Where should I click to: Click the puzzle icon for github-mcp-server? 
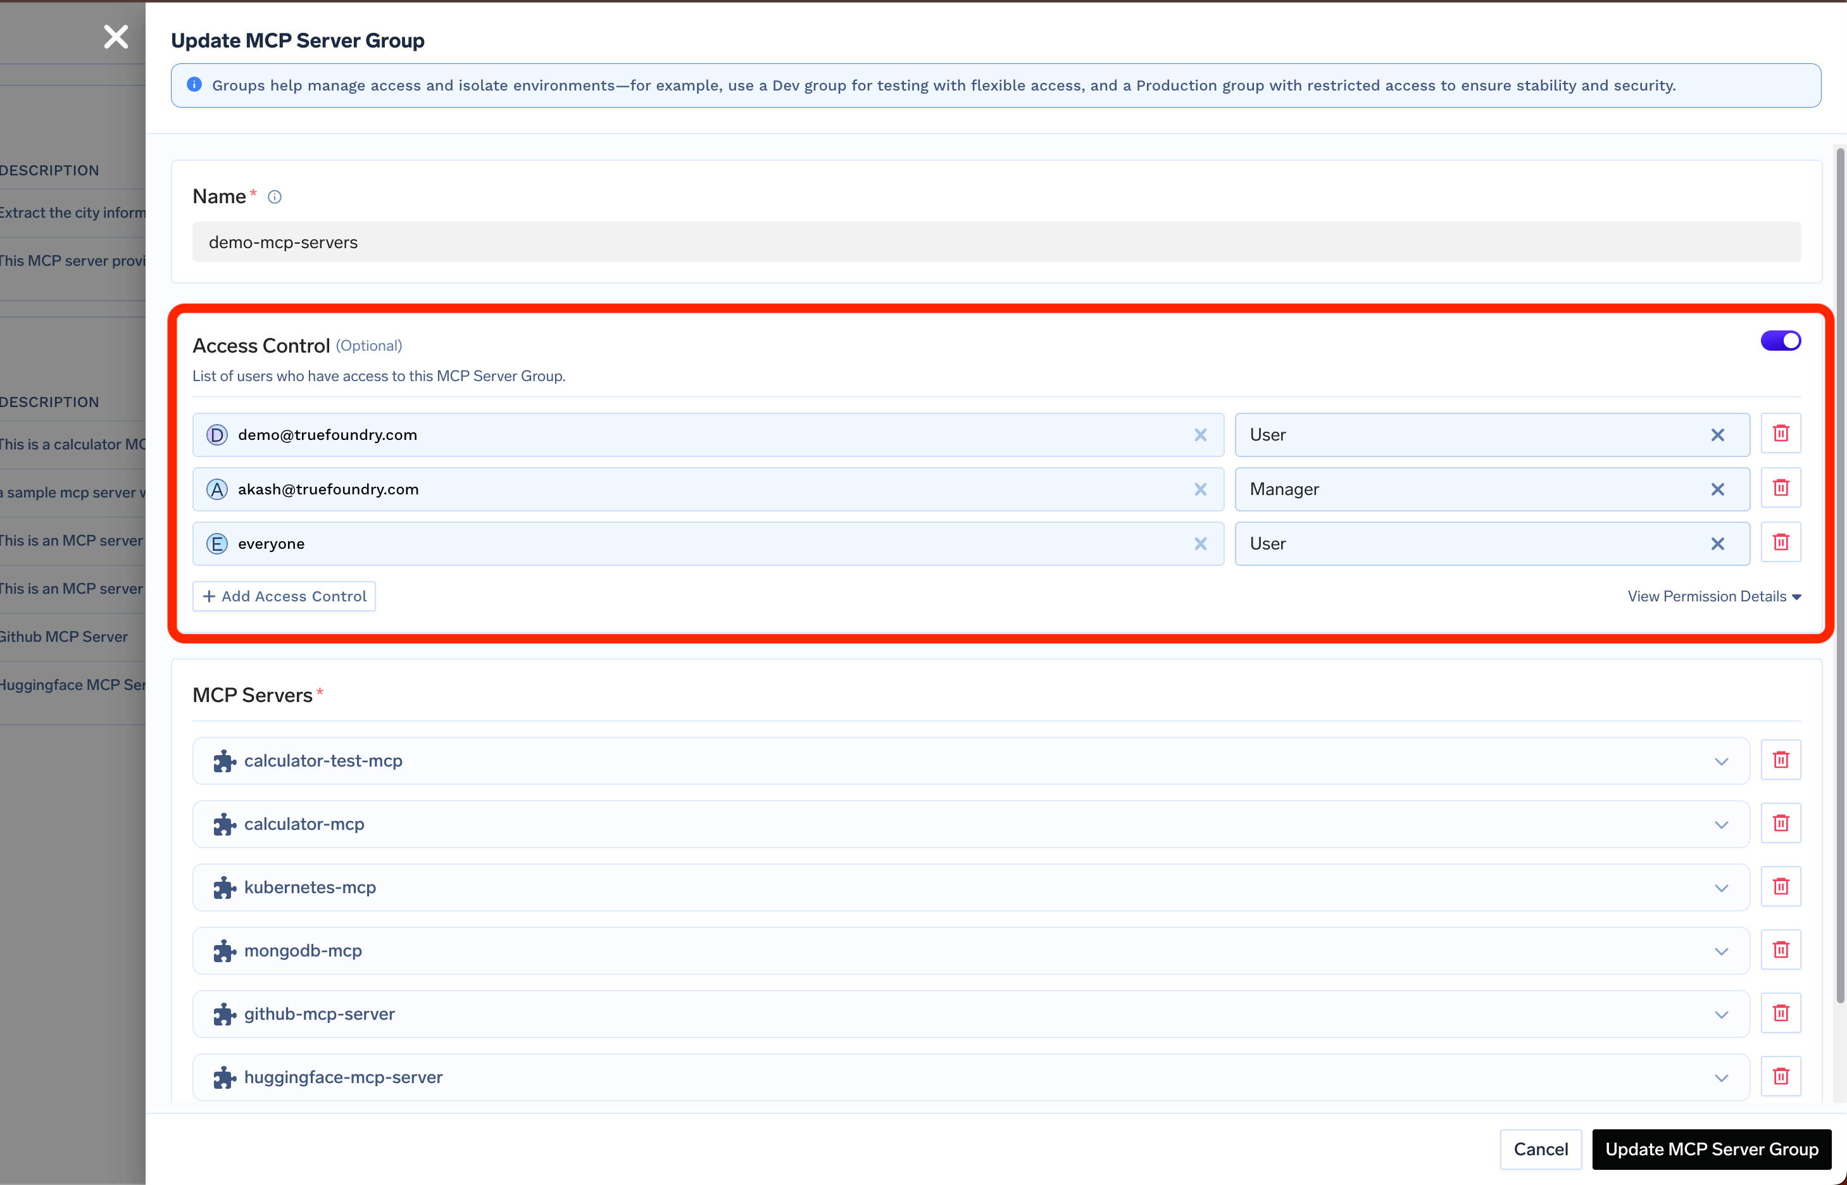click(x=224, y=1014)
